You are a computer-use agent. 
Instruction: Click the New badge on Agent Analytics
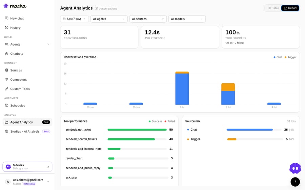click(x=46, y=122)
